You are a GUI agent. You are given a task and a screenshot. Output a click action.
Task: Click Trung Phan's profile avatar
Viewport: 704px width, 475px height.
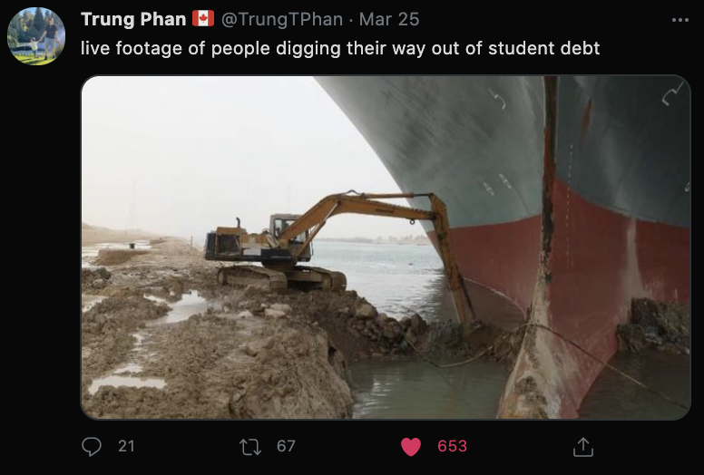(x=36, y=36)
